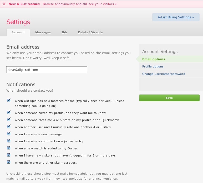Open the IMs tab

click(x=64, y=32)
